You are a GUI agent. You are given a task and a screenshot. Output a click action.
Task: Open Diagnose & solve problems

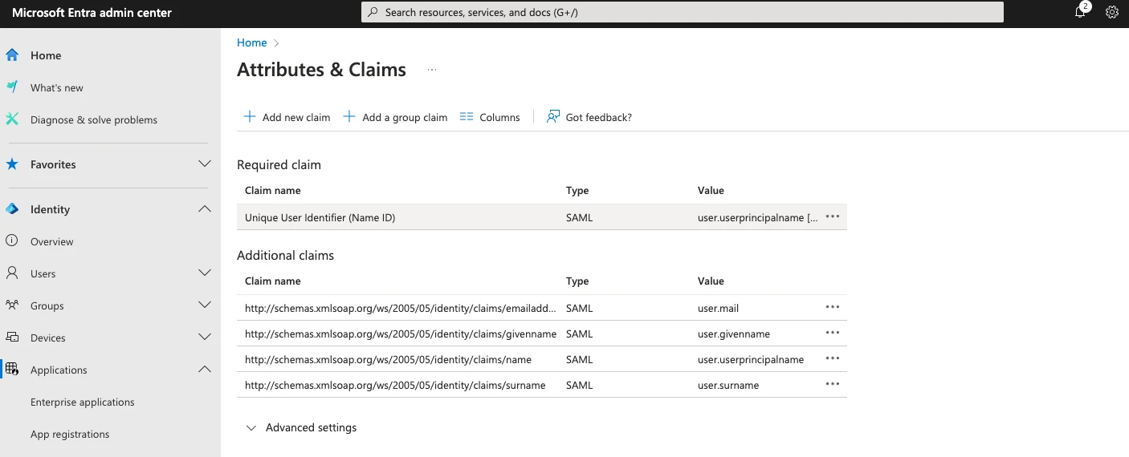(x=93, y=119)
